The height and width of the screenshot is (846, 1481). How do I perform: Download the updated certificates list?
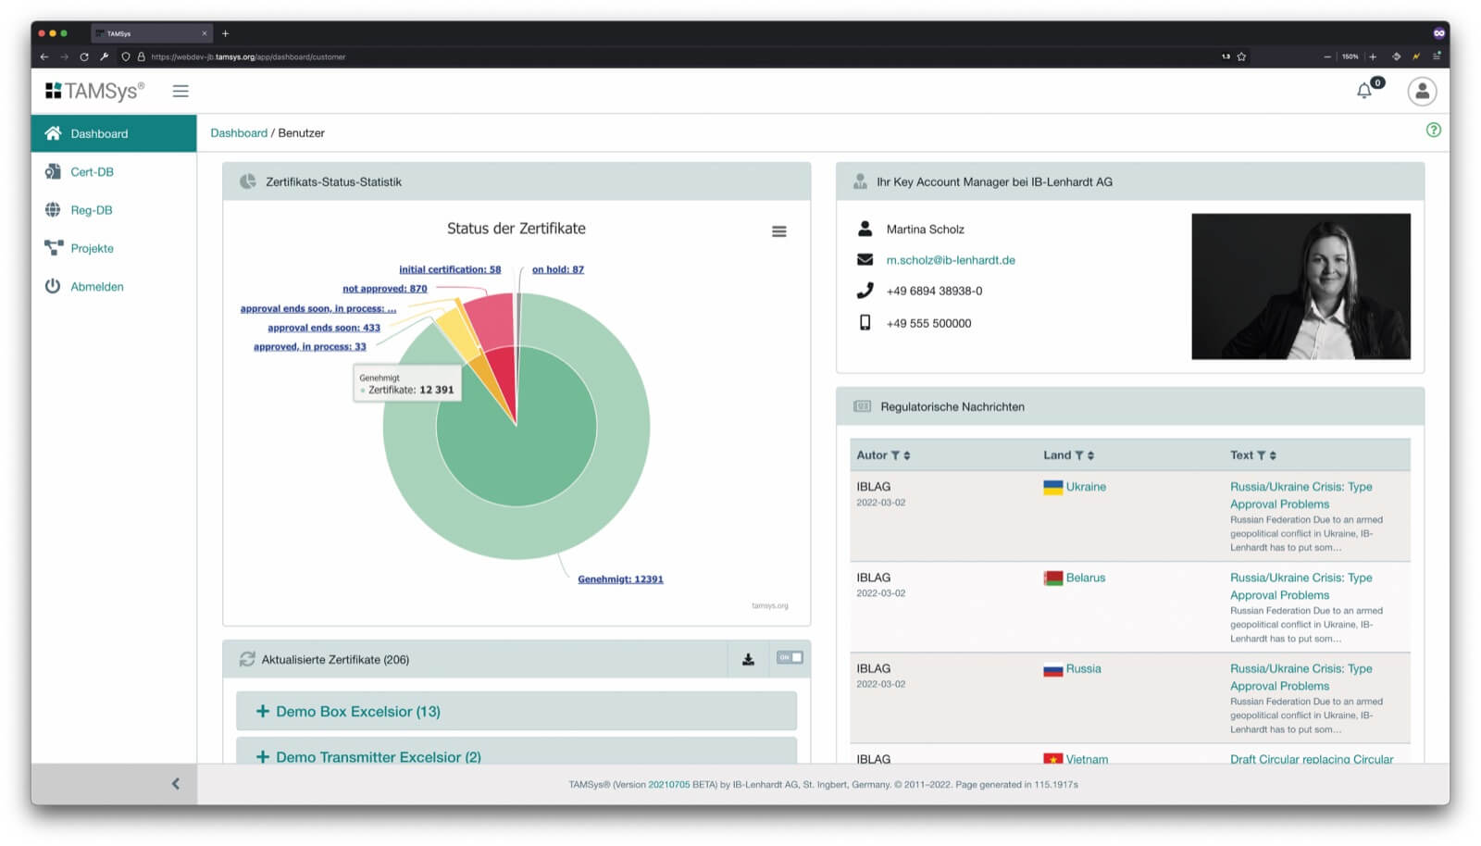point(748,659)
